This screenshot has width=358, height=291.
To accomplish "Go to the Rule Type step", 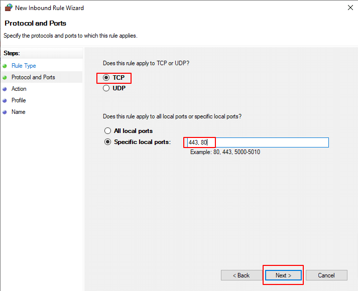I will pyautogui.click(x=24, y=66).
